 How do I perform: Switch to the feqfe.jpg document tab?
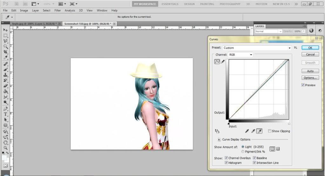[x=34, y=24]
